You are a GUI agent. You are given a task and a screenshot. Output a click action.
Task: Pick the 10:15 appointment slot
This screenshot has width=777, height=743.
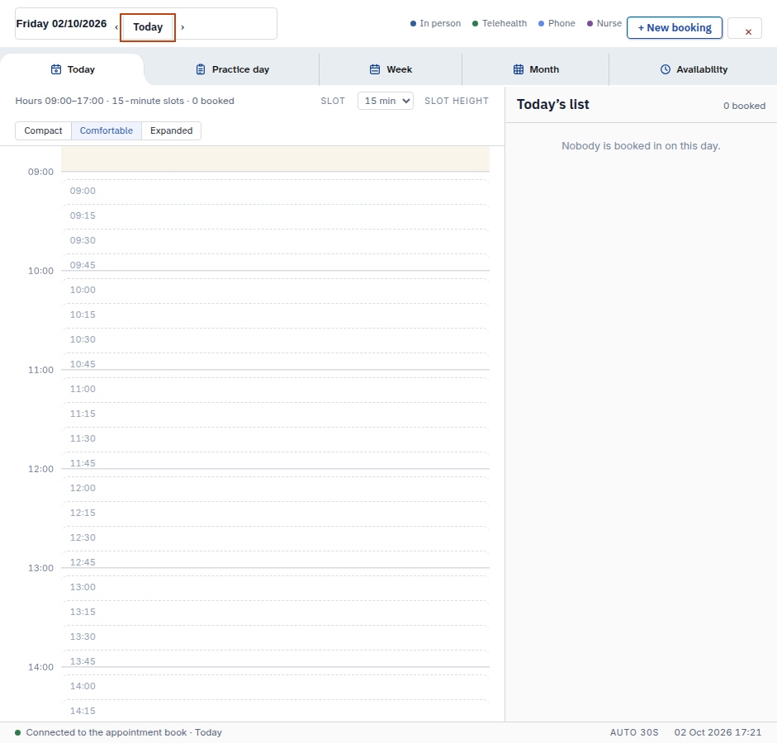point(276,315)
